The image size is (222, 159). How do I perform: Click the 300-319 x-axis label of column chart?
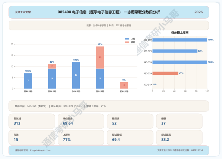[124, 91]
